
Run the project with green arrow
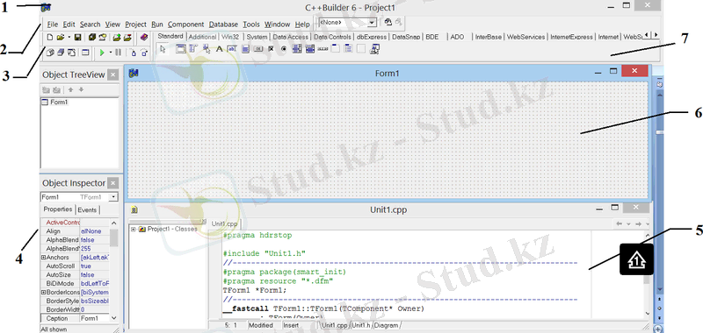(102, 53)
